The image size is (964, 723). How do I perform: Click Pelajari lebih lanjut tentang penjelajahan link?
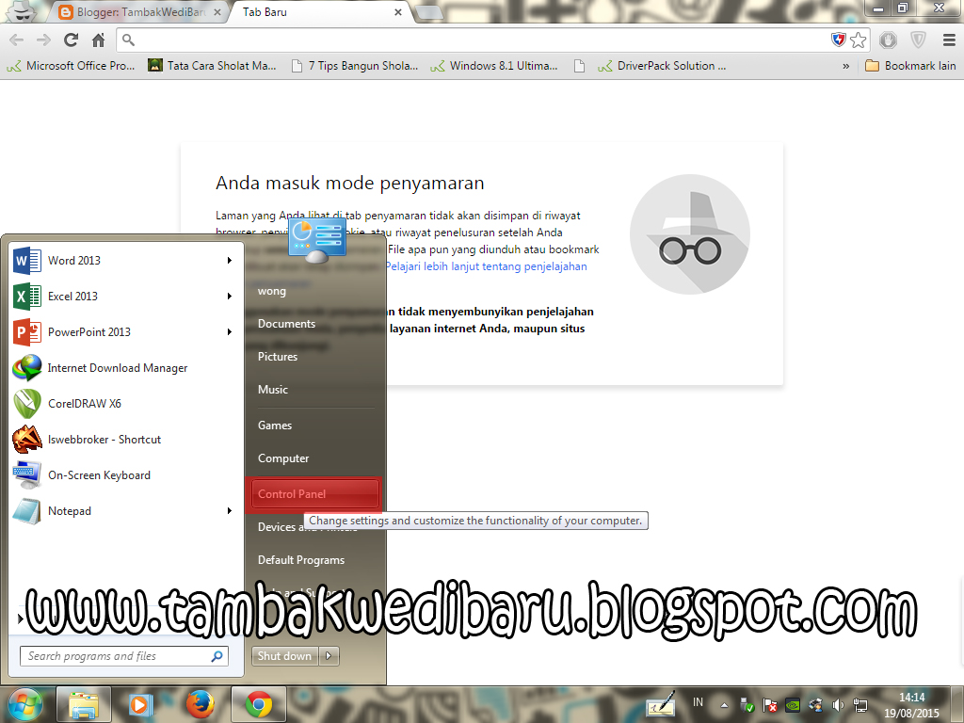click(486, 266)
